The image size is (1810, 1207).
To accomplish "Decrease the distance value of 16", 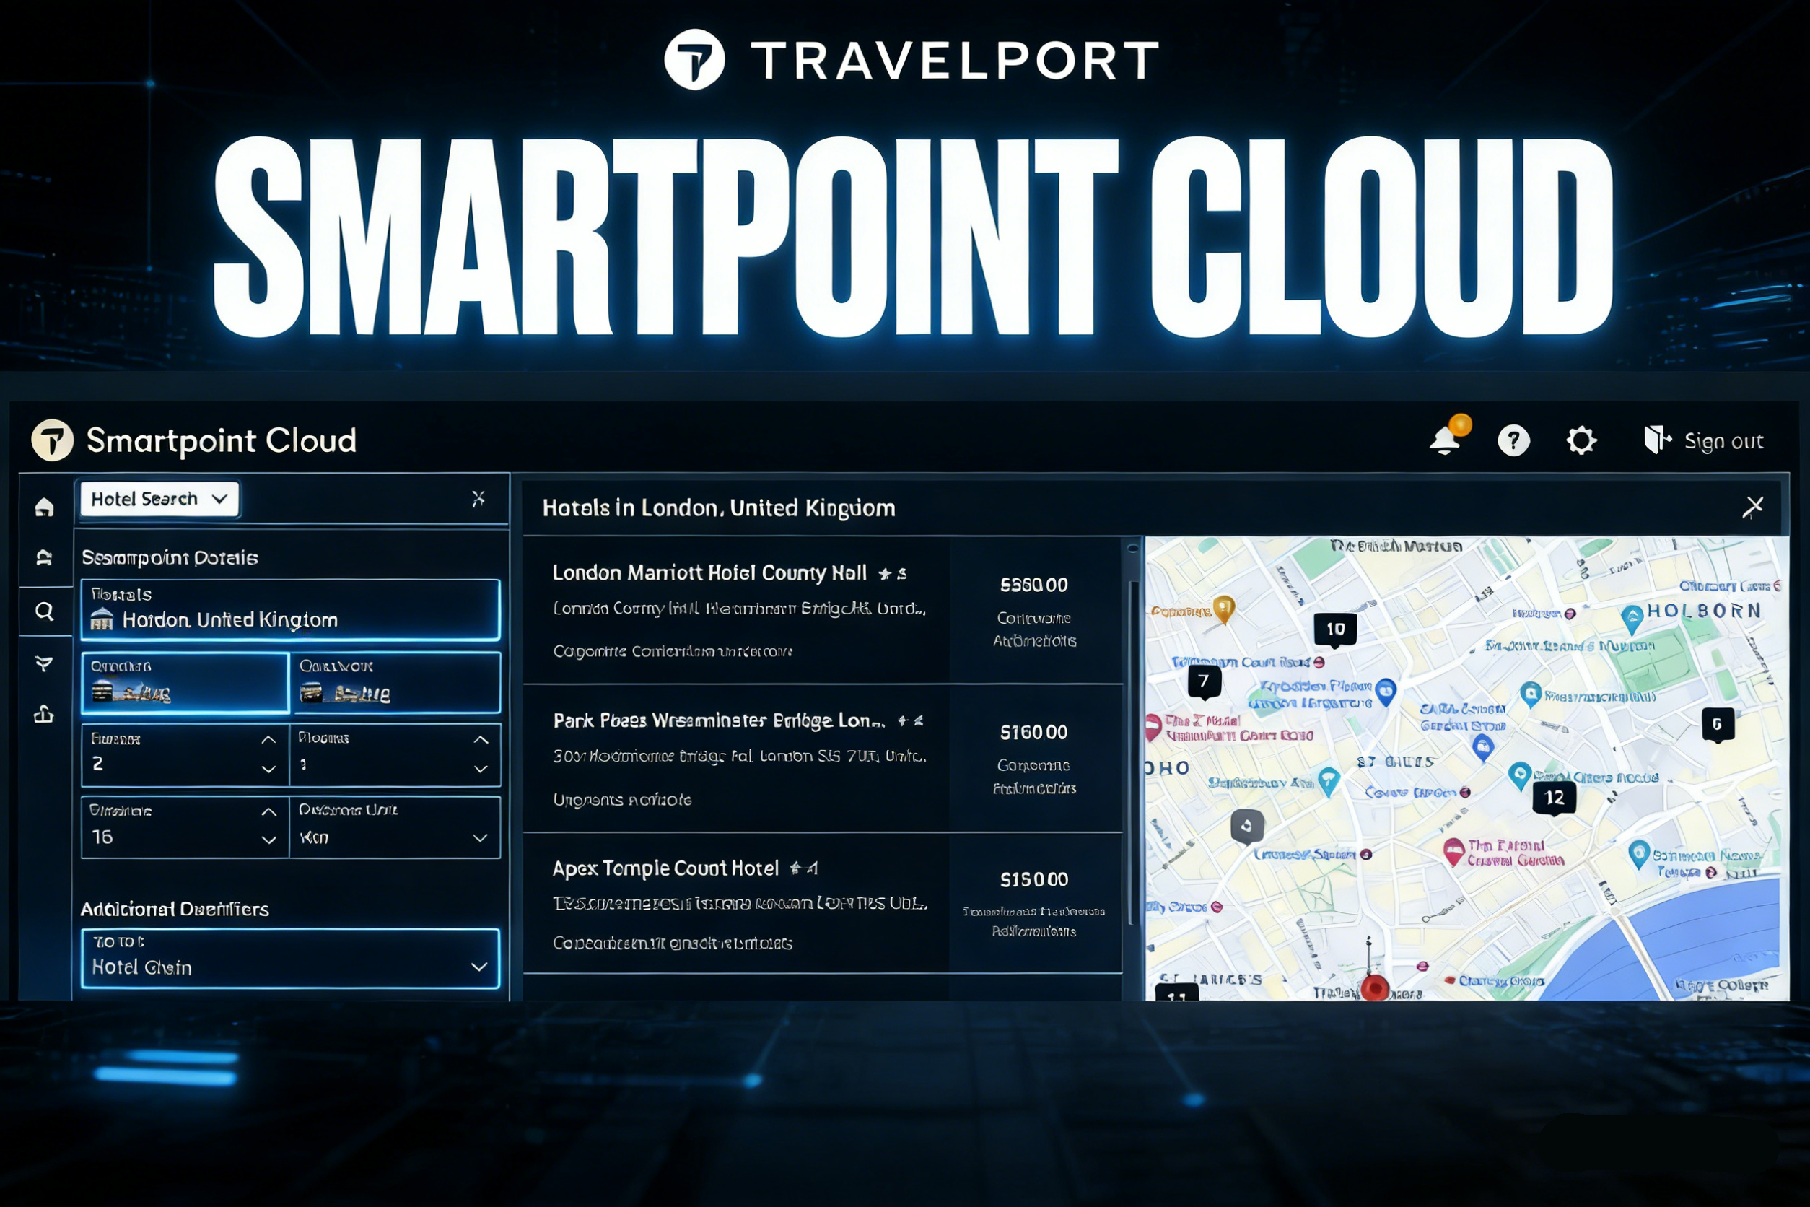I will 268,840.
